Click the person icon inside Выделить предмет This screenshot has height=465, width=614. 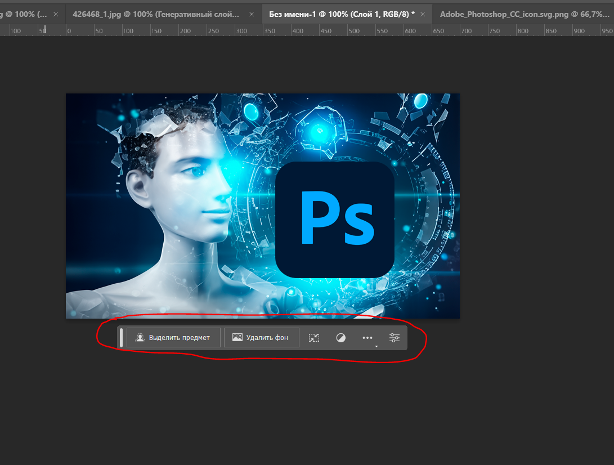(140, 338)
